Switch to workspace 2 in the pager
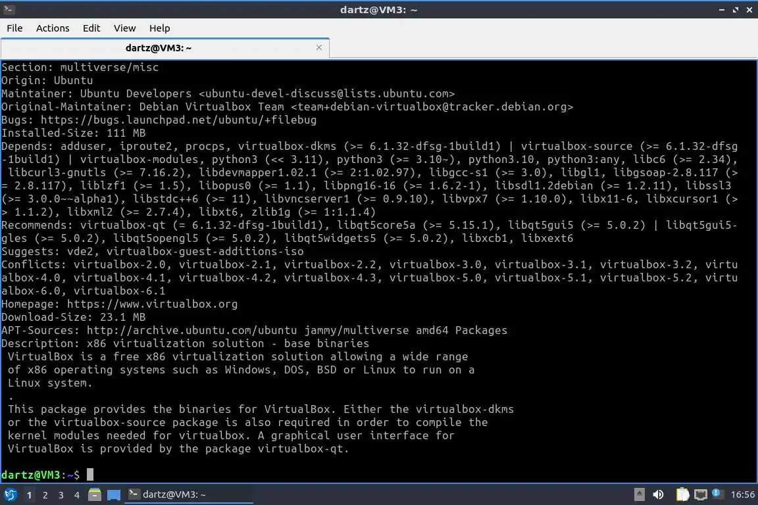This screenshot has width=758, height=505. click(45, 495)
